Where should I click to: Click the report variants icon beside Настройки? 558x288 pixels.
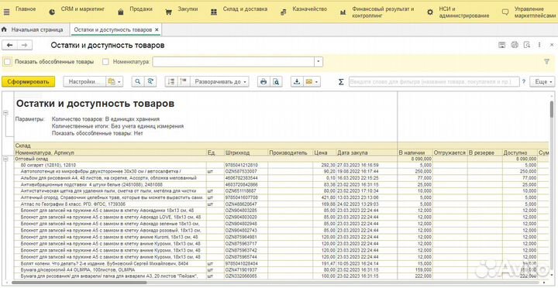[112, 82]
